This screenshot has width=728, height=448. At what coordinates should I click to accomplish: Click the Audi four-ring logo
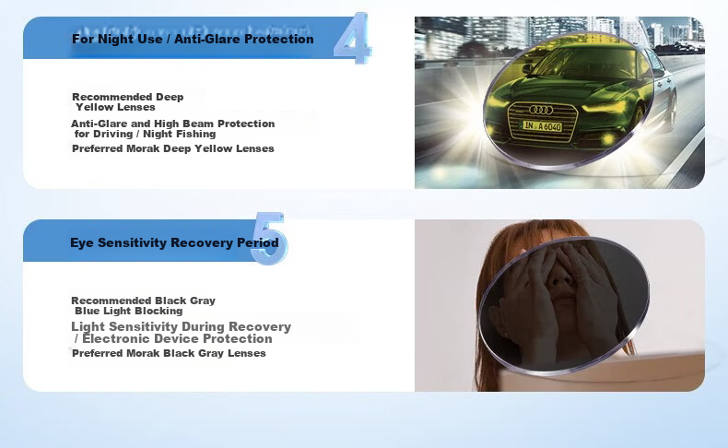click(541, 110)
